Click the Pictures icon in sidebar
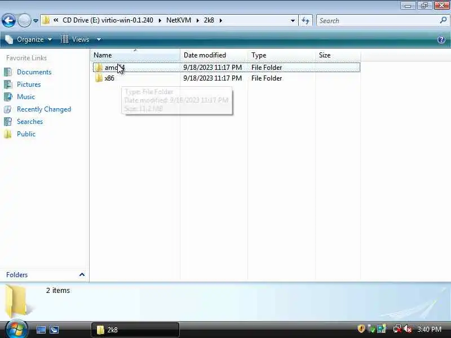451x338 pixels. [8, 84]
